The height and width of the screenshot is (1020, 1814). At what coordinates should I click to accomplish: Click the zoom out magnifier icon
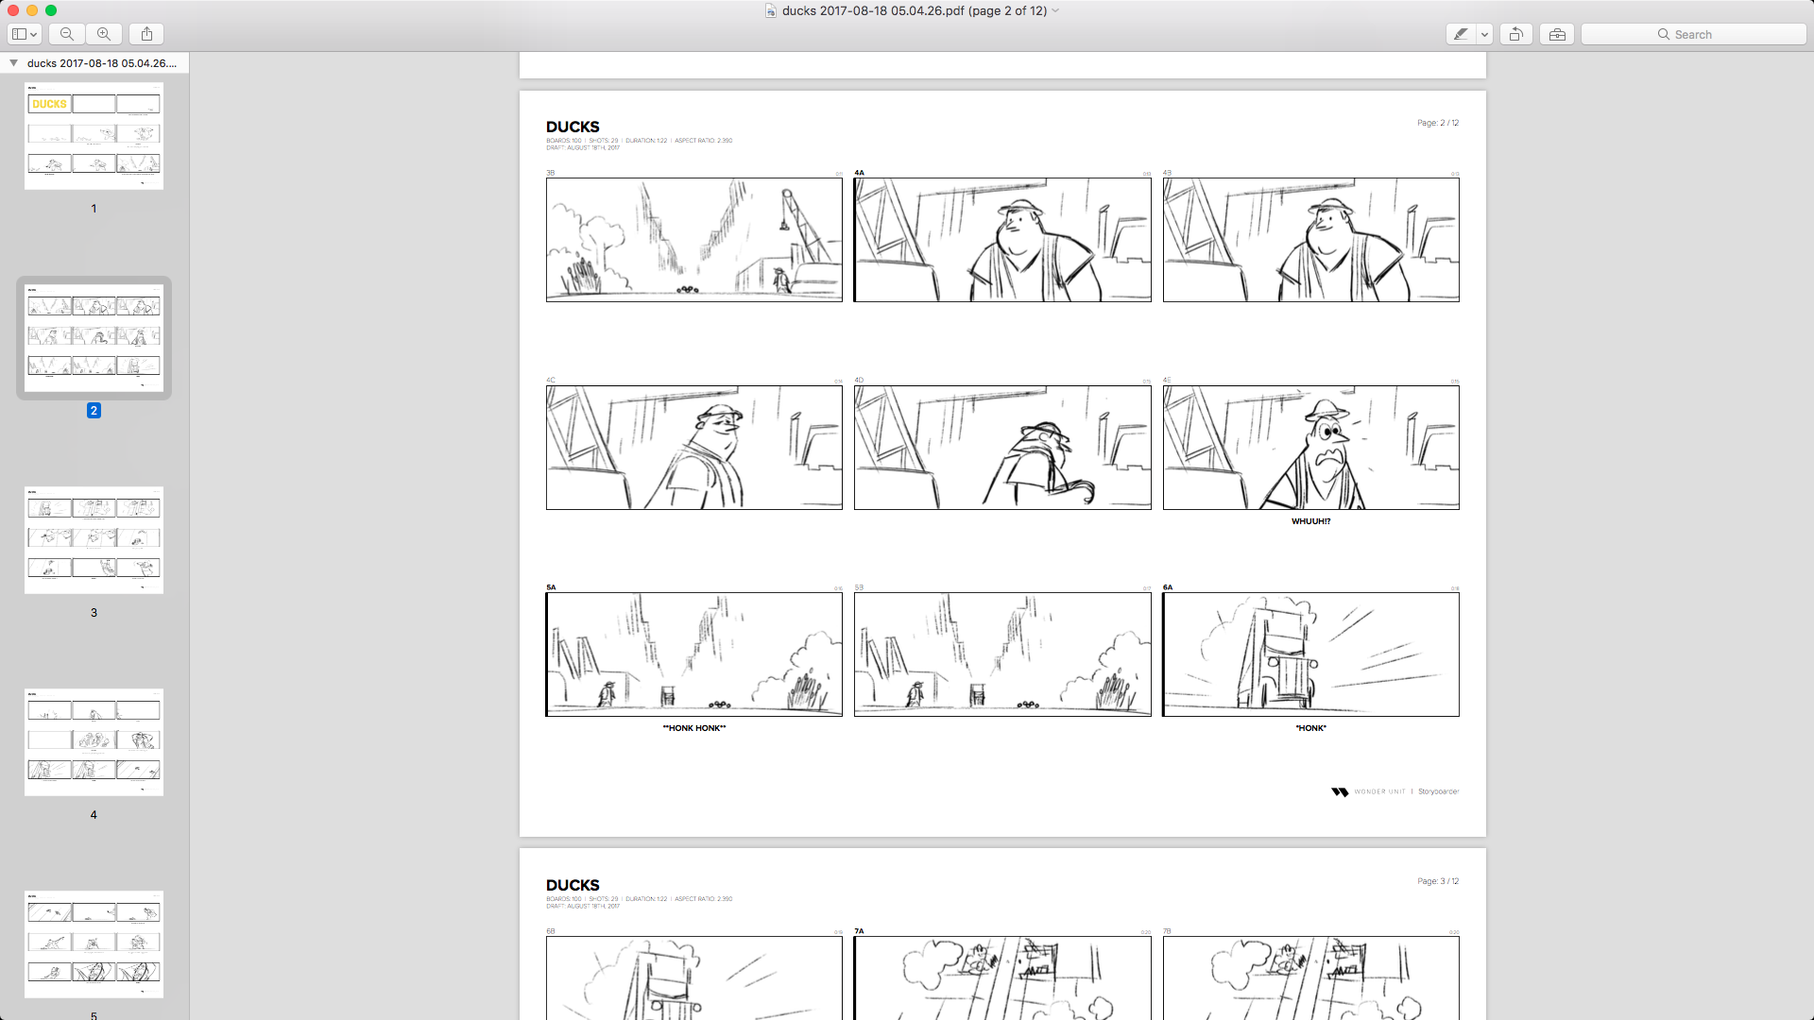(66, 34)
